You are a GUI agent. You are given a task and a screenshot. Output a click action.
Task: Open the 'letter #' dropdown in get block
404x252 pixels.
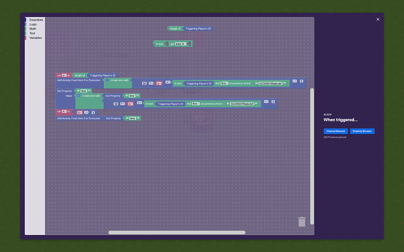180,44
